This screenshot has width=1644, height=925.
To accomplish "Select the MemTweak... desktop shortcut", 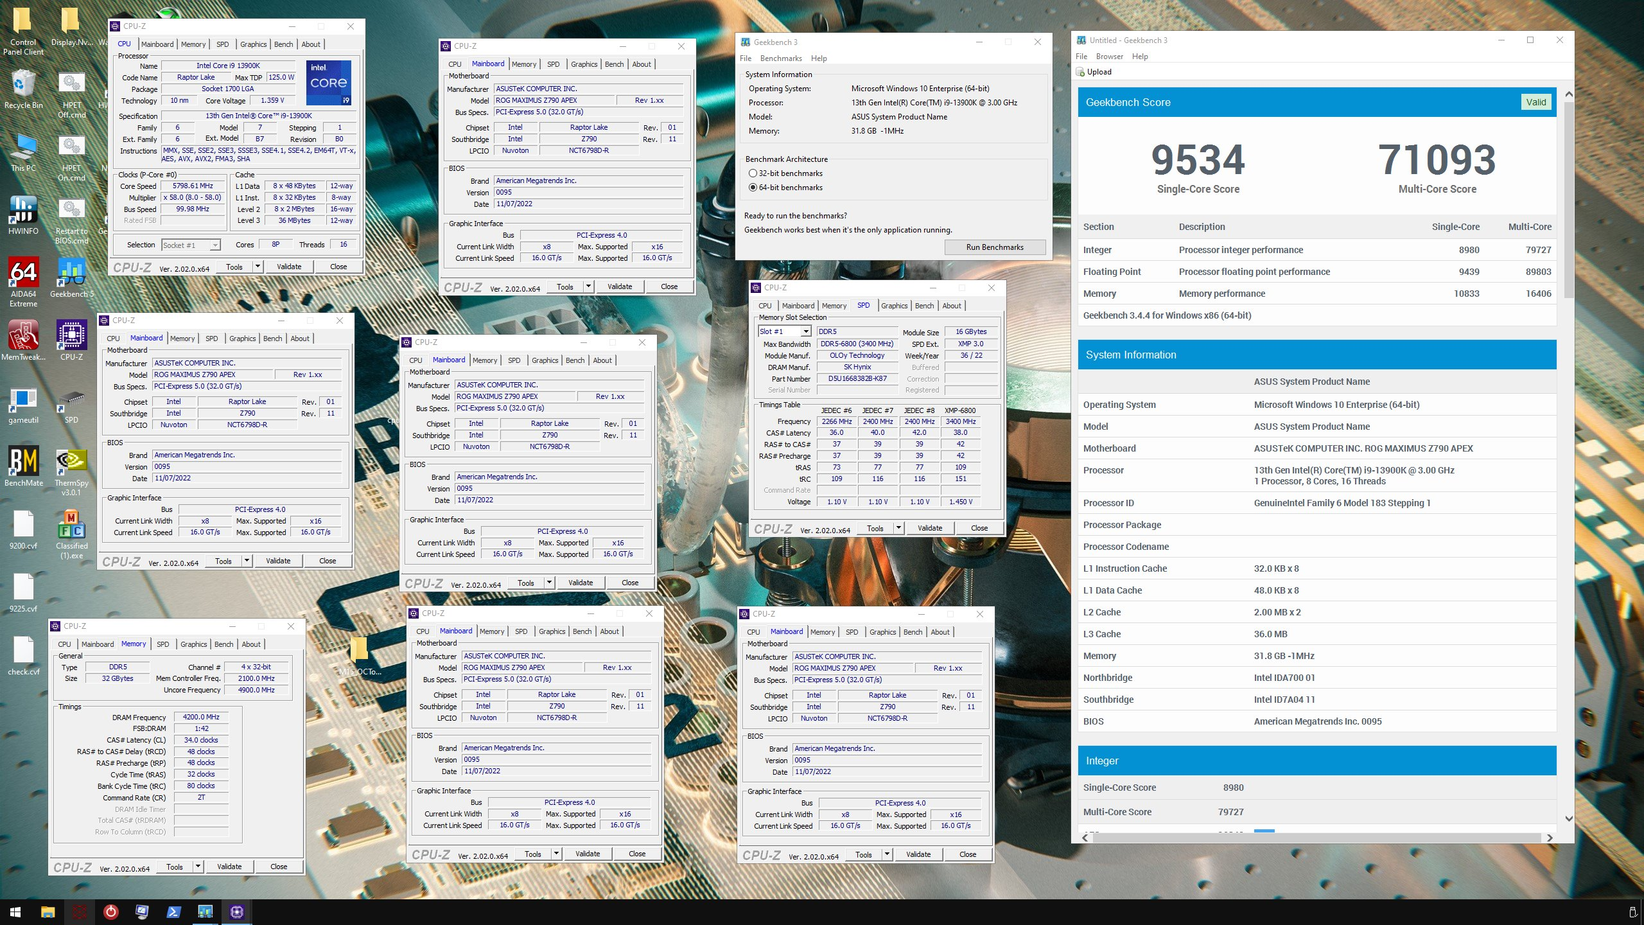I will (23, 341).
